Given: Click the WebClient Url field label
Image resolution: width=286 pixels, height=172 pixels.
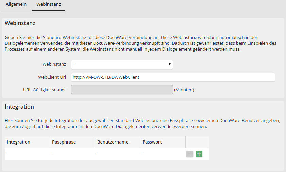Looking at the screenshot, I should coord(52,77).
